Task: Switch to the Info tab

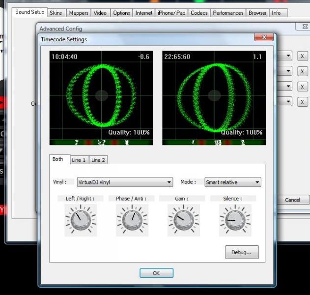Action: (x=278, y=13)
